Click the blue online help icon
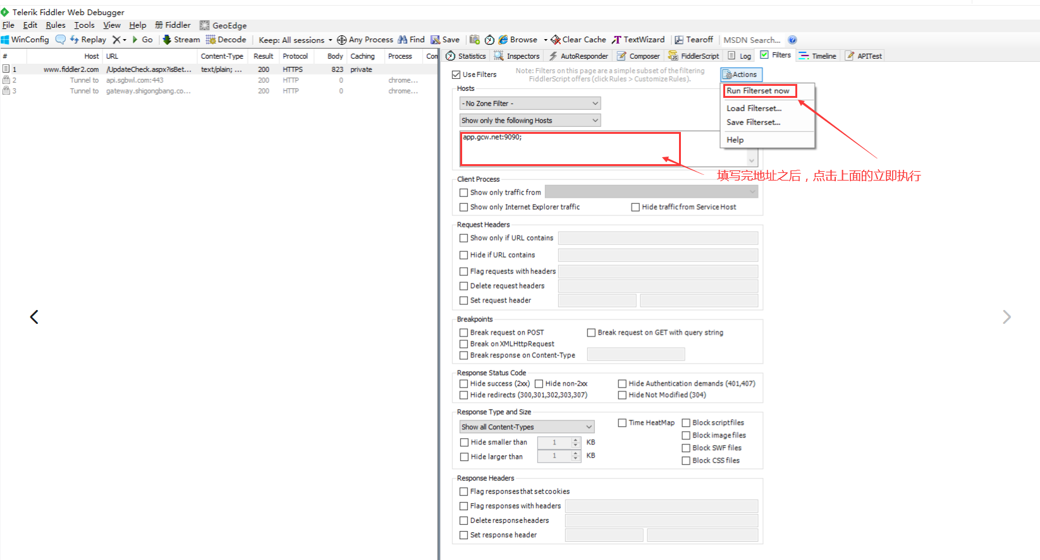Image resolution: width=1040 pixels, height=560 pixels. tap(792, 39)
